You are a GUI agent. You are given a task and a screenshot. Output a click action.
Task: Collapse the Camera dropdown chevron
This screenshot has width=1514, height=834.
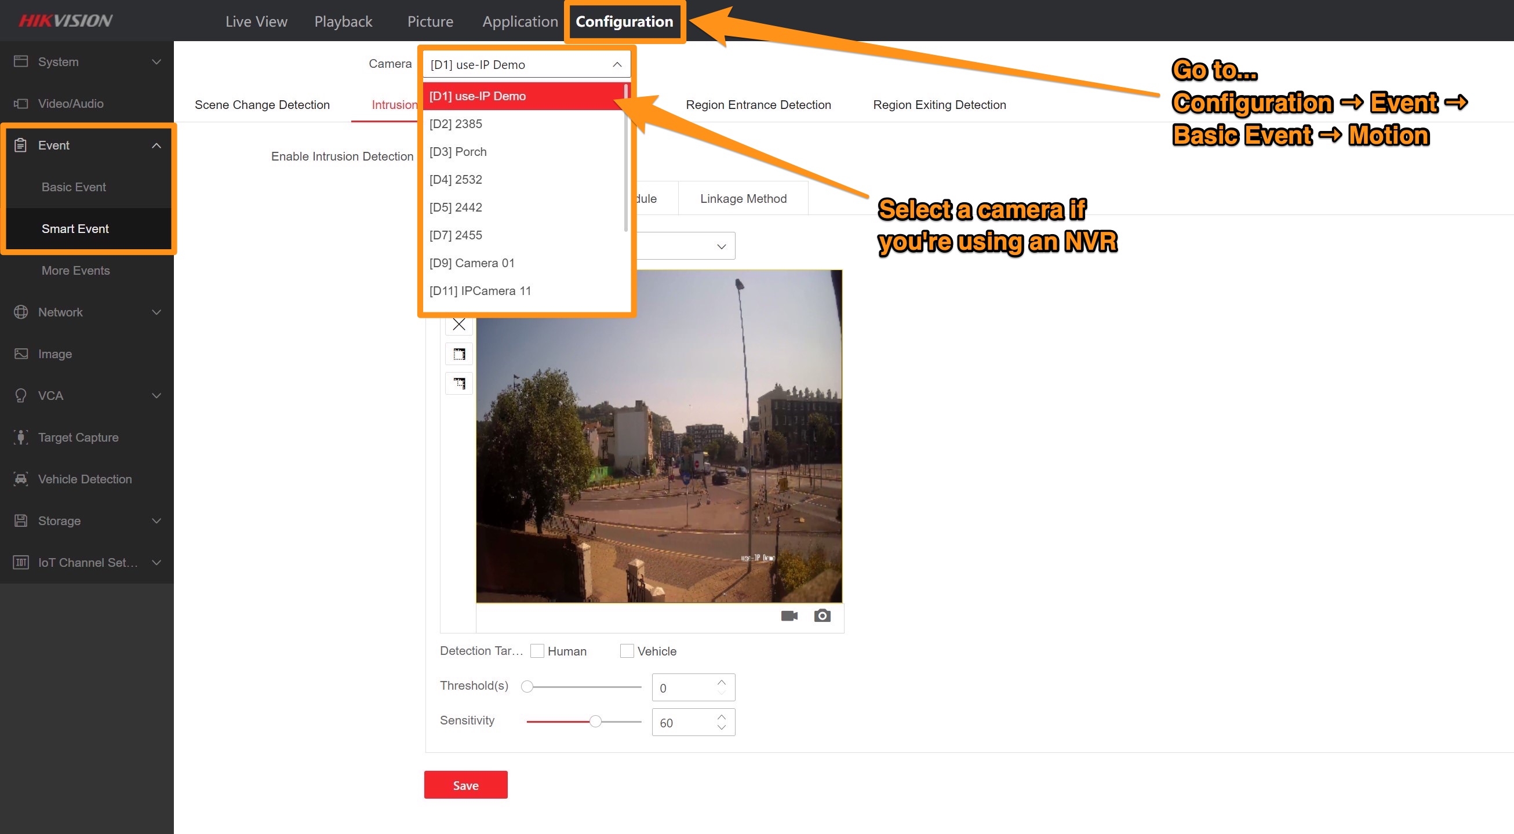pyautogui.click(x=617, y=65)
